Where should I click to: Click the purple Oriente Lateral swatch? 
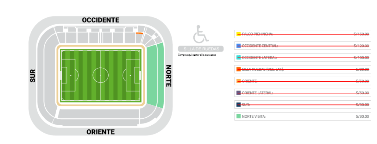point(239,93)
